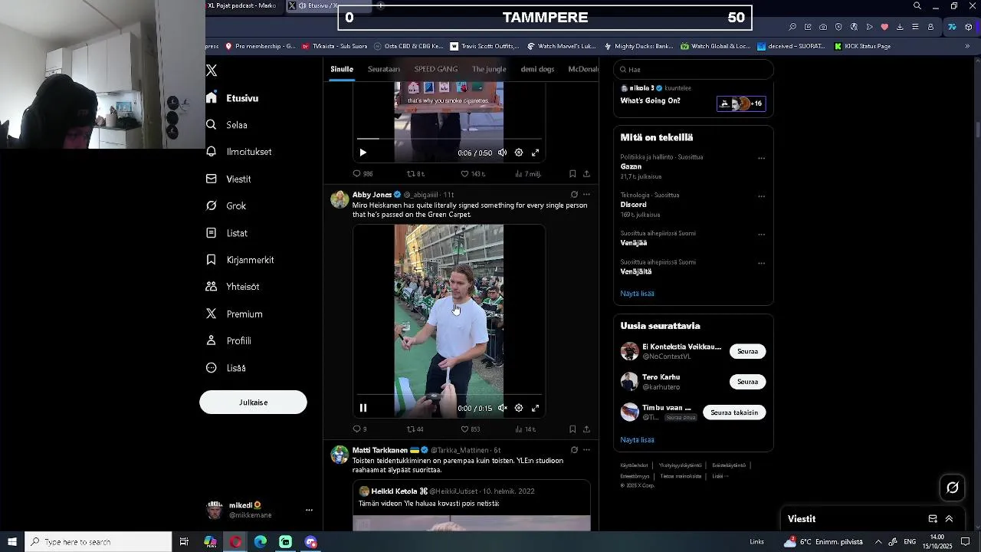981x552 pixels.
Task: Open Grok floating button bottom right
Action: (953, 488)
